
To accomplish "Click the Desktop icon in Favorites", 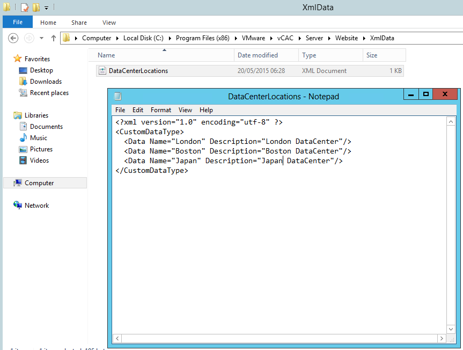I will pos(23,70).
